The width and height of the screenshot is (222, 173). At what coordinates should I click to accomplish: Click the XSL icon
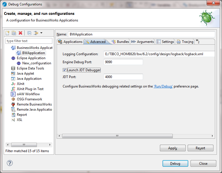(13, 120)
